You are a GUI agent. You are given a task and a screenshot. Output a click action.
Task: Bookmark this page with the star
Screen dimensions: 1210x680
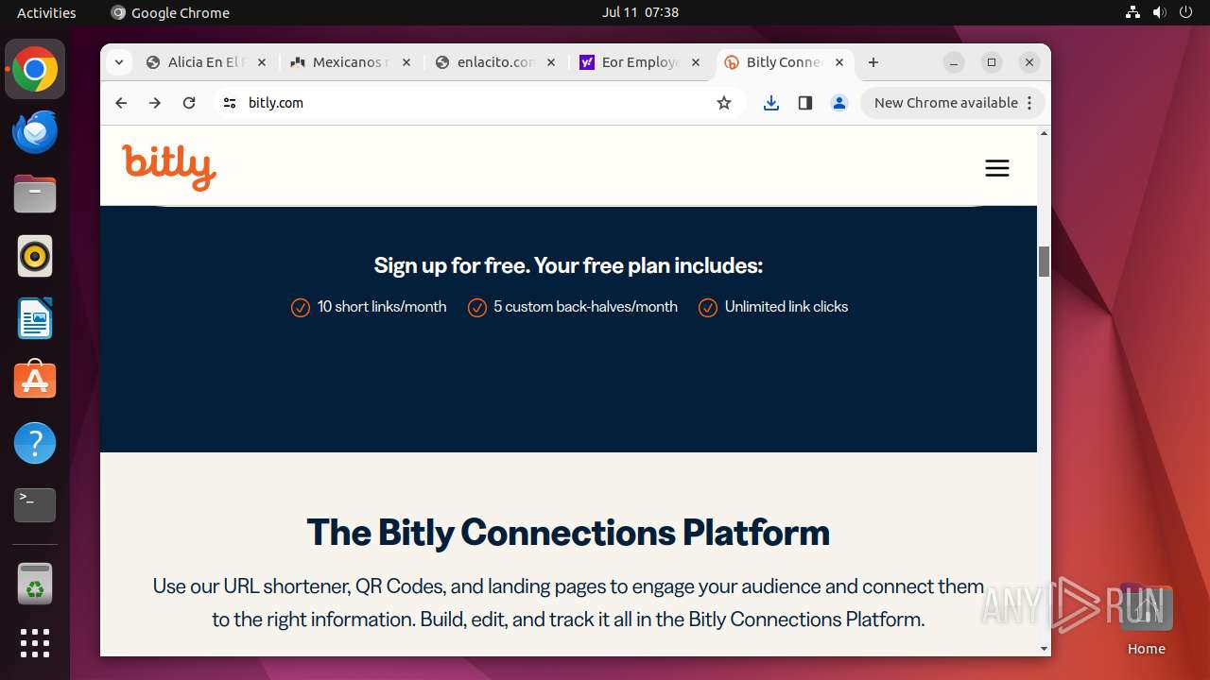(x=724, y=103)
